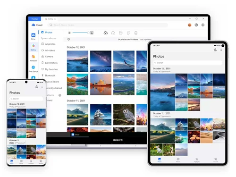Click the laptop search files field
Screen dimensions: 236x177
[108, 25]
